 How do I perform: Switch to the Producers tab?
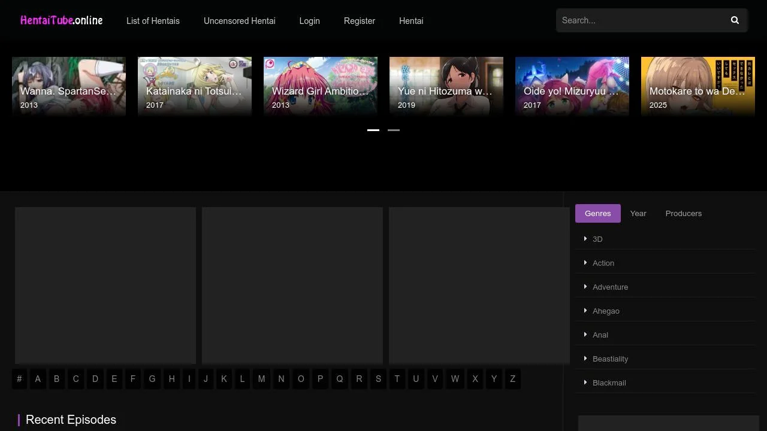pos(683,213)
